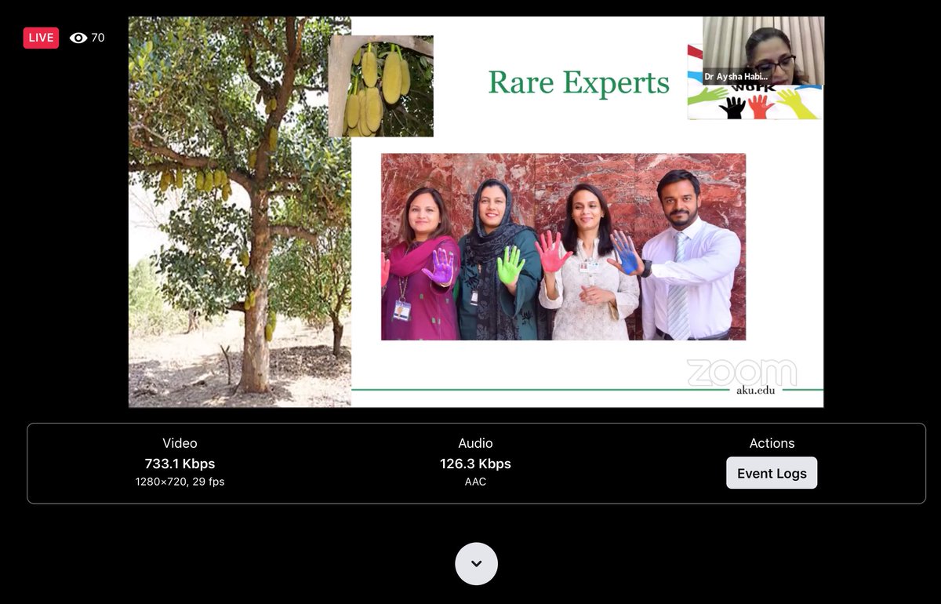Click the Dr Aysha Habib speaker thumbnail
941x604 pixels.
click(763, 51)
